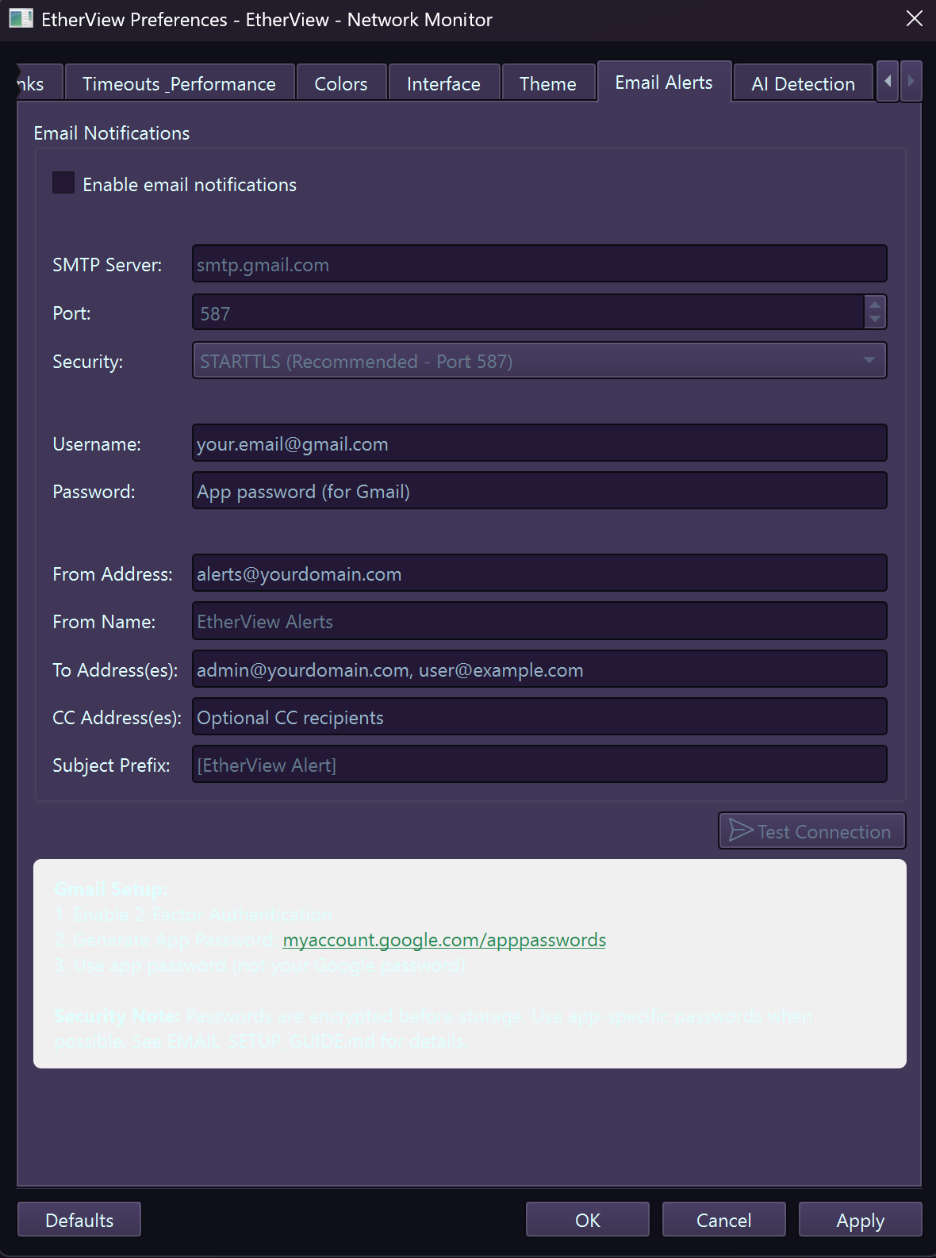This screenshot has height=1258, width=936.
Task: Open the AI Detection tab
Action: coord(803,83)
